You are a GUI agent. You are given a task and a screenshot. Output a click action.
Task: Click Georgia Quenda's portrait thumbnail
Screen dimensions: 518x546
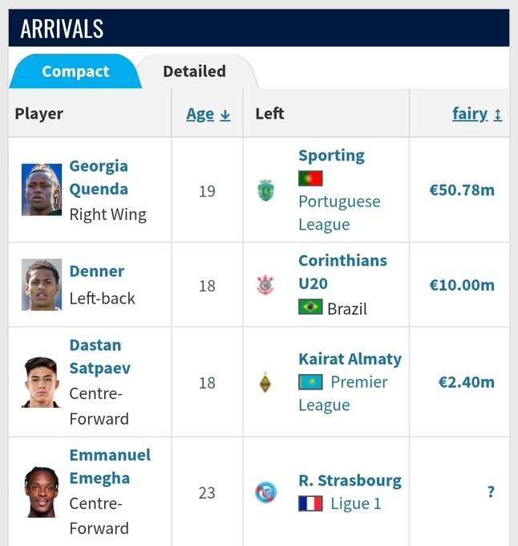tap(42, 189)
